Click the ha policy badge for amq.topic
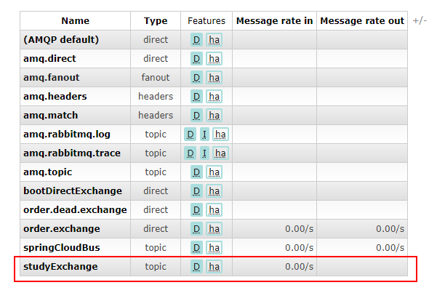 click(x=214, y=172)
